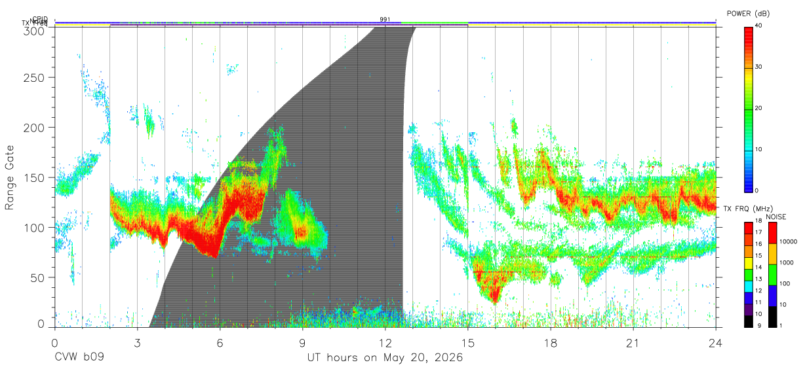Screen dimensions: 805x371
Task: Click the x-axis '9' hour tick label
Action: [x=302, y=343]
